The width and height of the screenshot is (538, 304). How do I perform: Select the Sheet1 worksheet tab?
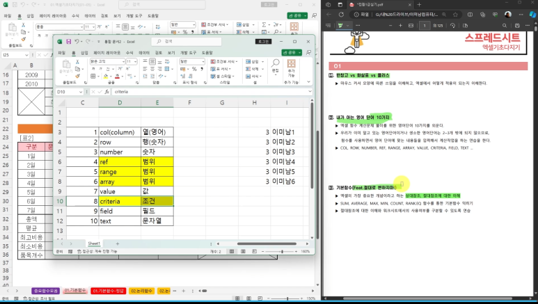point(93,243)
